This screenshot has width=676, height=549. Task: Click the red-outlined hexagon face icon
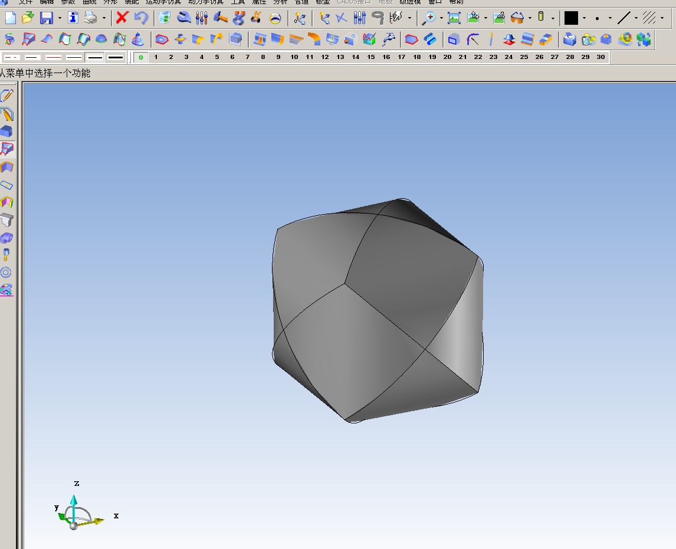tap(411, 40)
